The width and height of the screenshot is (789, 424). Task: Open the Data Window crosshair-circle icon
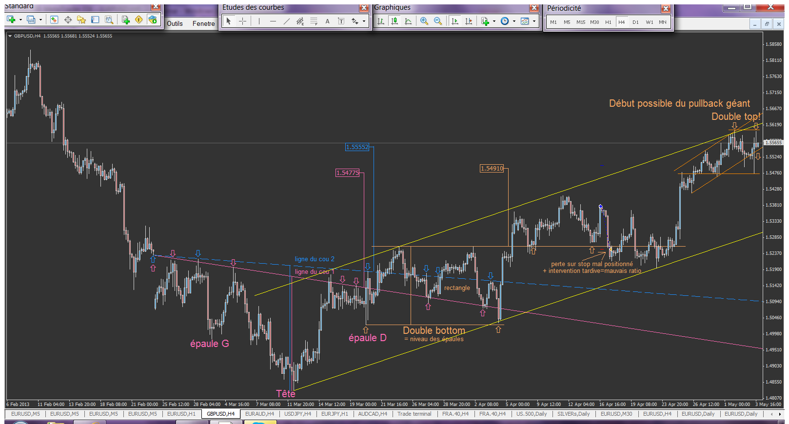(68, 19)
